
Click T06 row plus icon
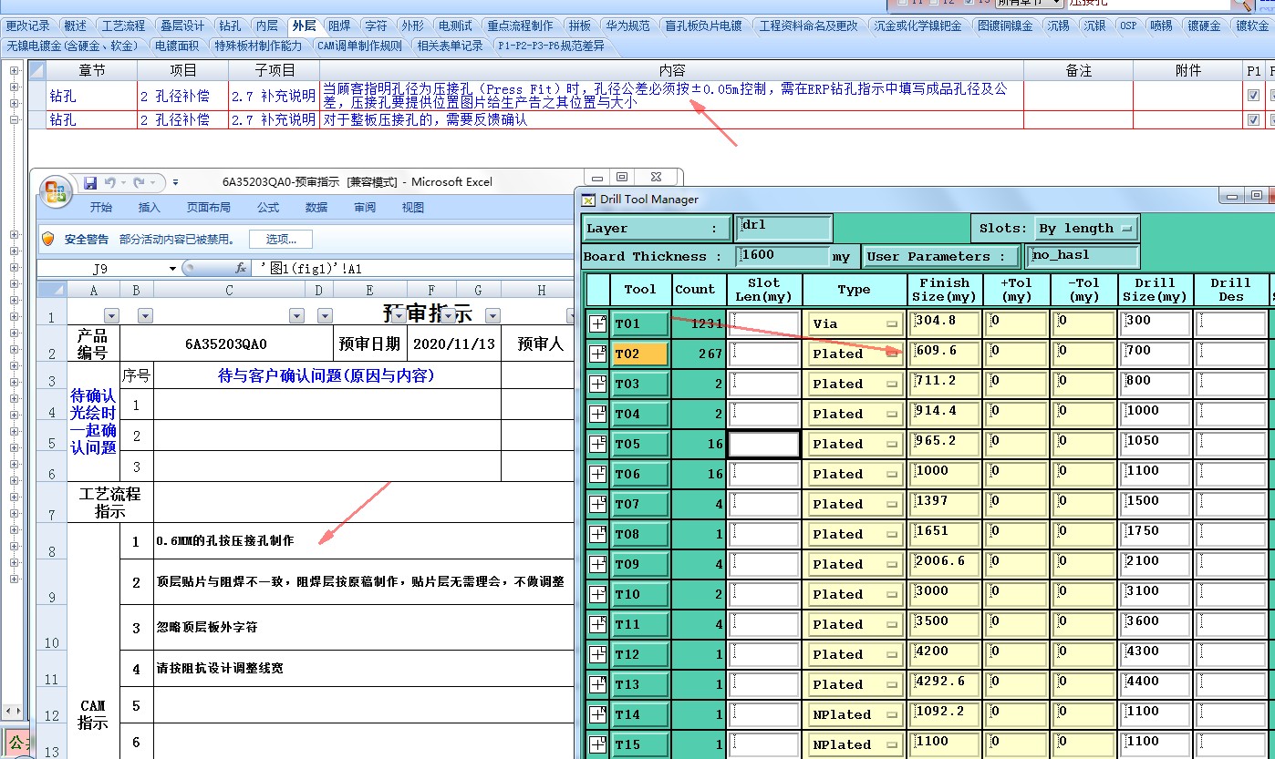(x=597, y=474)
